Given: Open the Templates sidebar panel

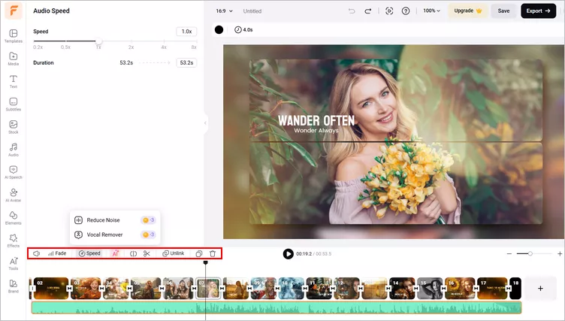Looking at the screenshot, I should pos(14,36).
